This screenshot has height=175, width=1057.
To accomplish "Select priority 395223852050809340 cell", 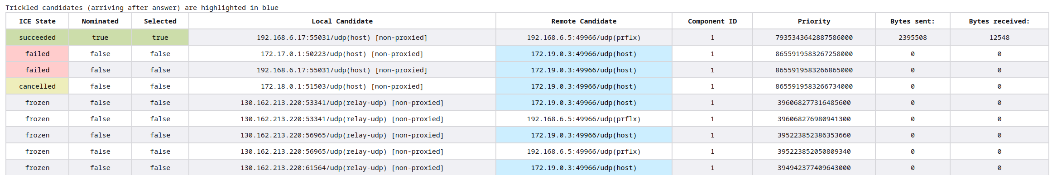I will tap(814, 151).
